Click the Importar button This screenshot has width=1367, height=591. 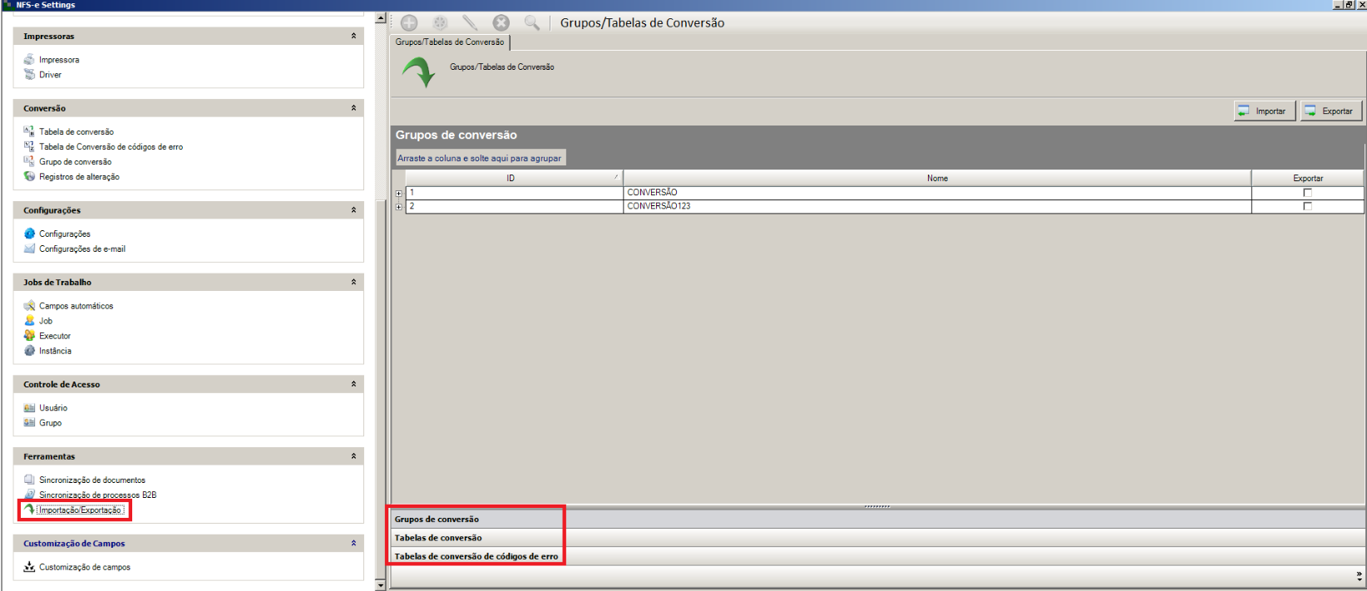[x=1265, y=111]
